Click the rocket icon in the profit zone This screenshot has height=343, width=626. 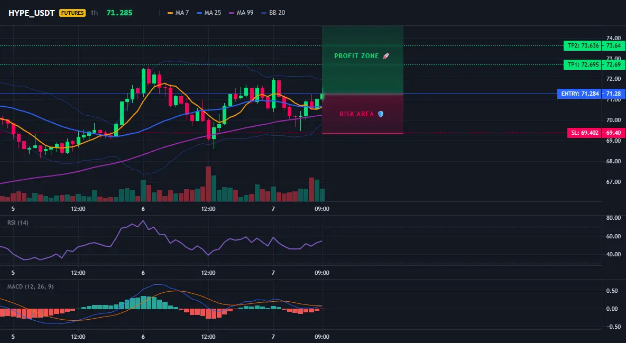[x=385, y=56]
